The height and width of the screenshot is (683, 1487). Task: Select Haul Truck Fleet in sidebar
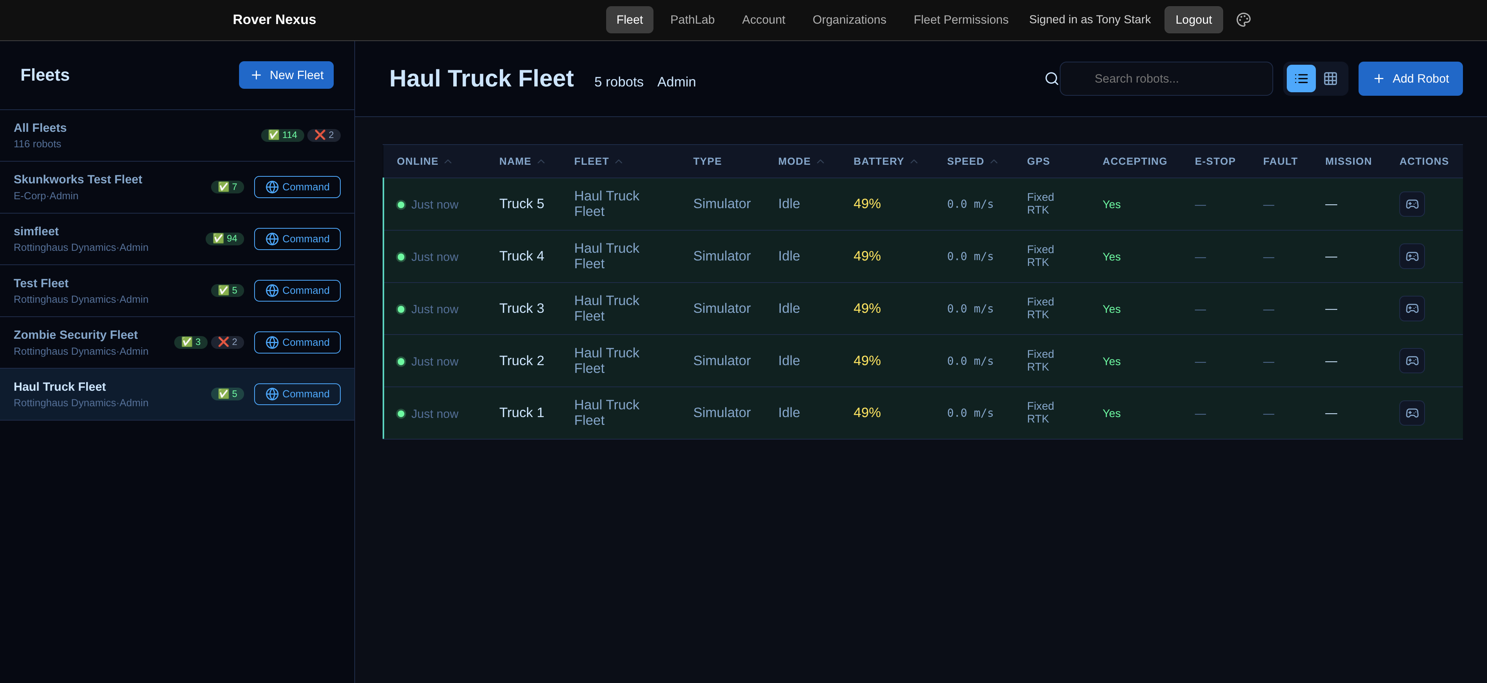tap(177, 395)
